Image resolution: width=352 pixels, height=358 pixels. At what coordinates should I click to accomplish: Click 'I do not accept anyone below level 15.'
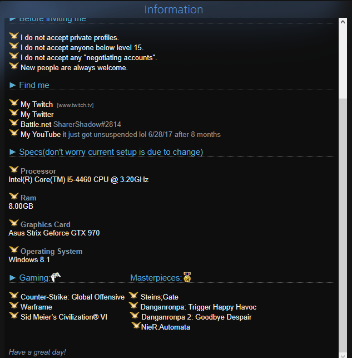(82, 48)
